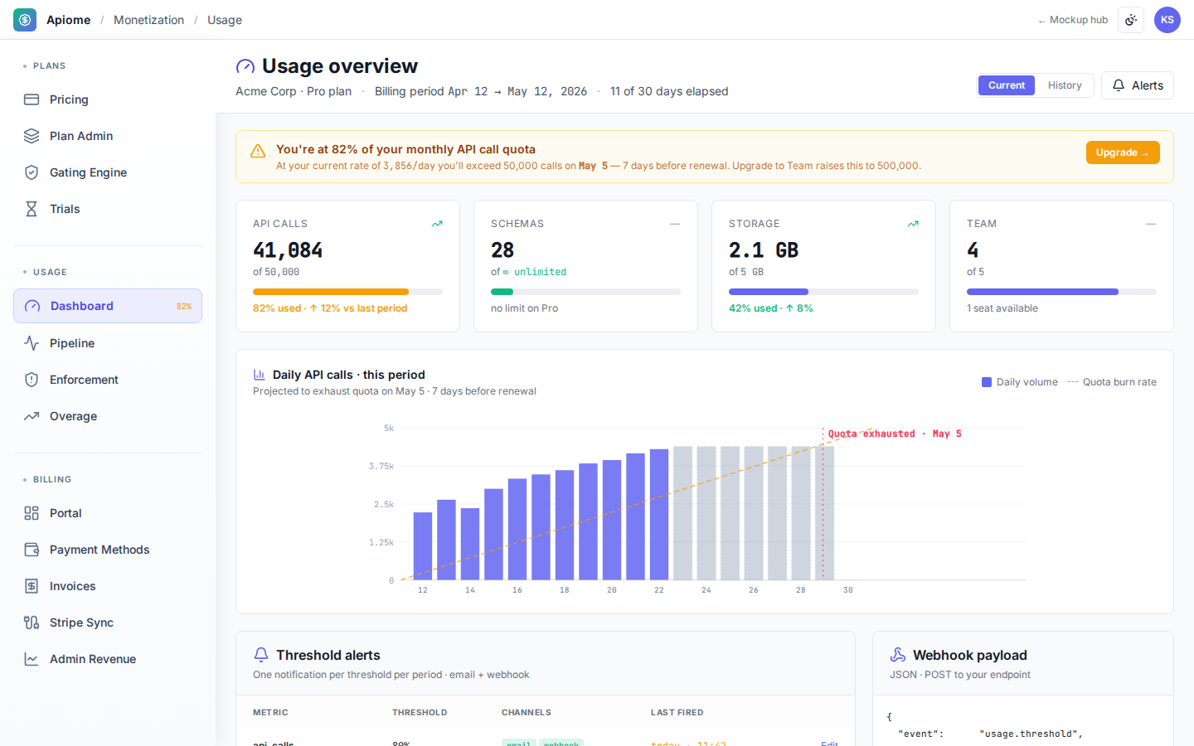This screenshot has height=746, width=1194.
Task: Click '1 seat available' text
Action: pyautogui.click(x=1002, y=308)
